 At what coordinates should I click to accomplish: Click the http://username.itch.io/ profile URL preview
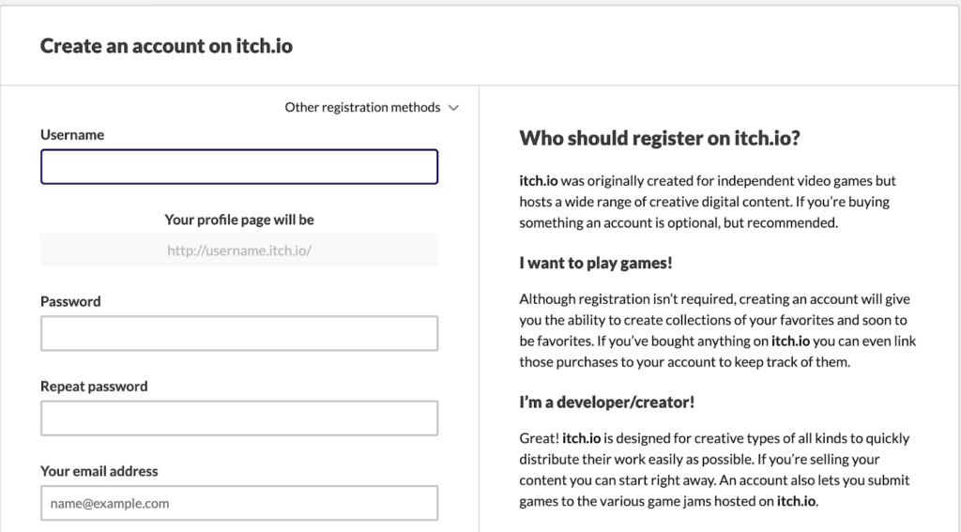[x=239, y=251]
